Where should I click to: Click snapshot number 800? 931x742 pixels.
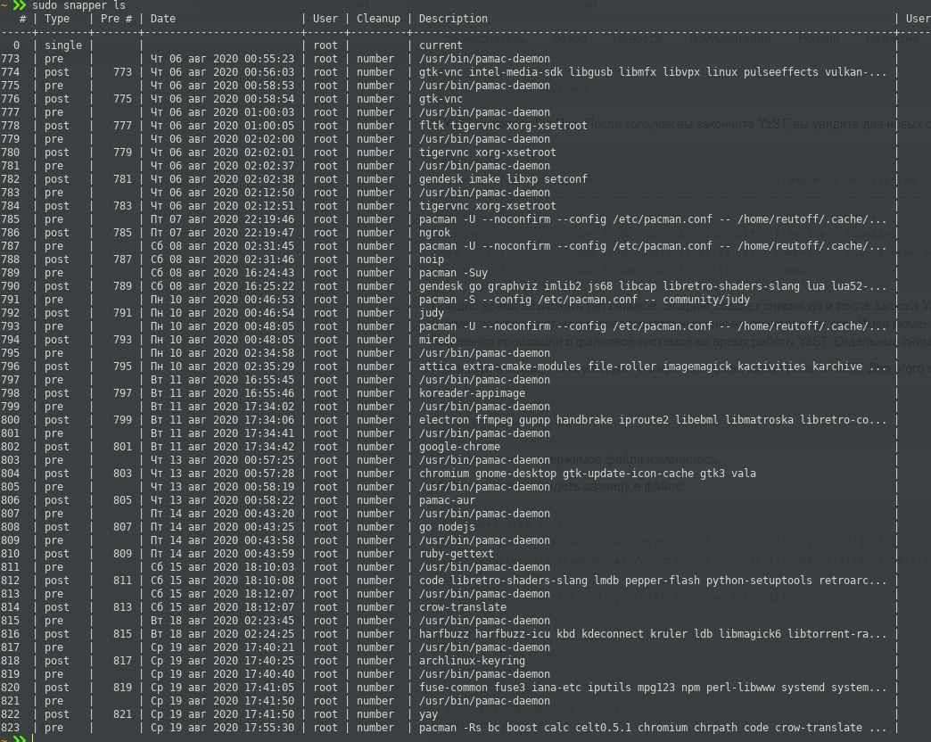[10, 420]
